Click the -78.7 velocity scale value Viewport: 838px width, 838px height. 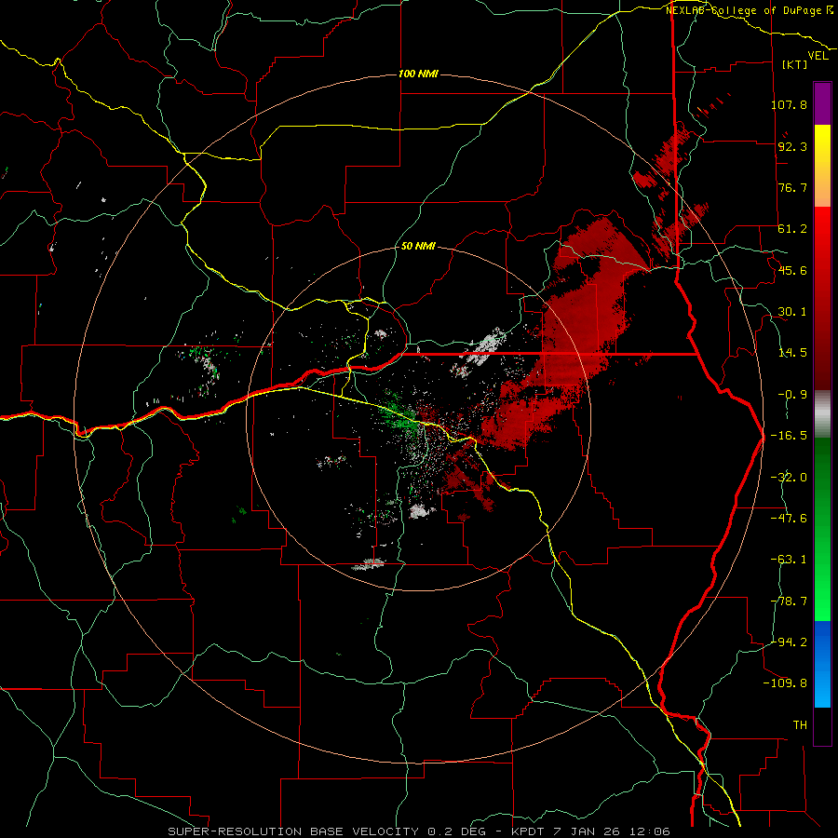tap(789, 601)
